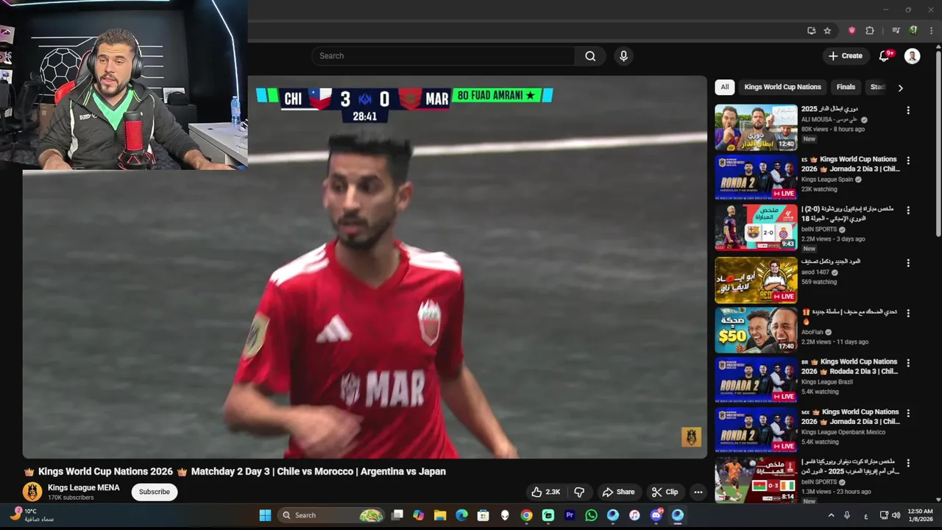Open the AboFlah $50 video thumbnail
Image resolution: width=942 pixels, height=530 pixels.
(x=756, y=329)
